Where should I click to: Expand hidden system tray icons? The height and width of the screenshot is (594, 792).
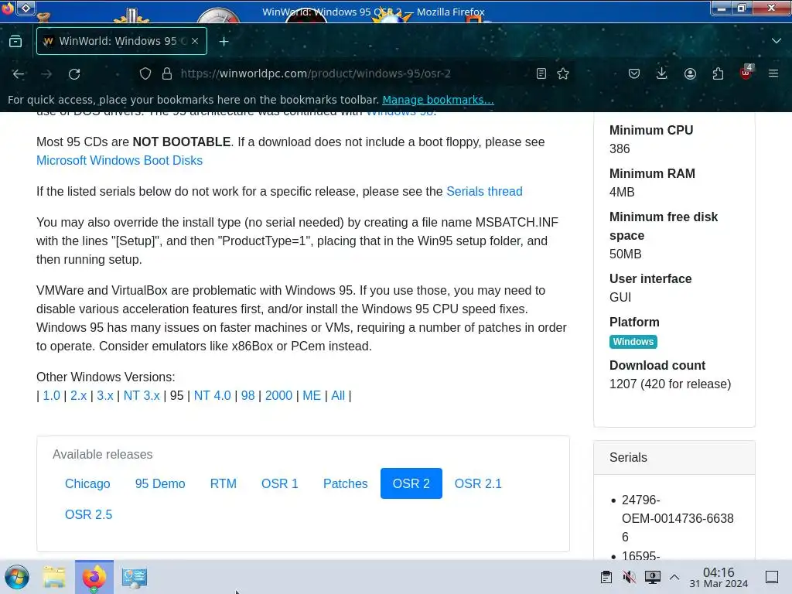click(x=674, y=577)
